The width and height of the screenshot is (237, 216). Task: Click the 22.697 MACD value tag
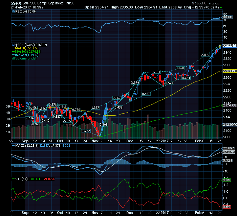click(229, 148)
